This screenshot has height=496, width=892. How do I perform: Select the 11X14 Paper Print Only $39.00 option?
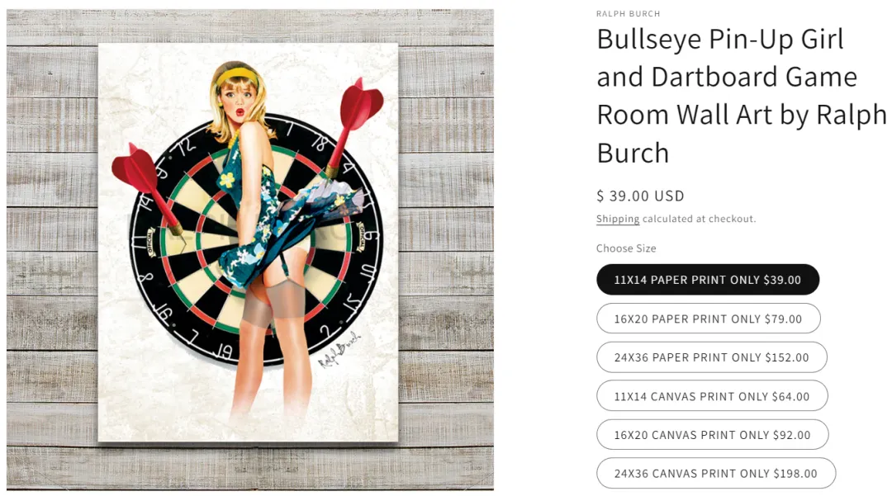click(708, 280)
